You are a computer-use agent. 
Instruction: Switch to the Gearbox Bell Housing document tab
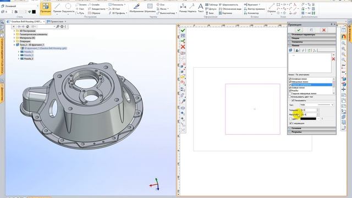(25, 21)
